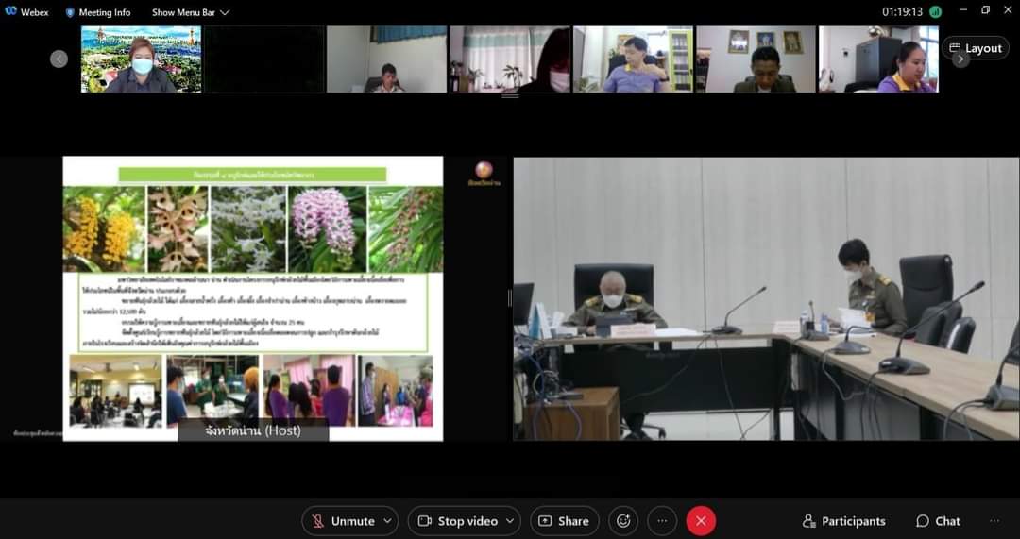
Task: Stop the video
Action: [x=458, y=521]
